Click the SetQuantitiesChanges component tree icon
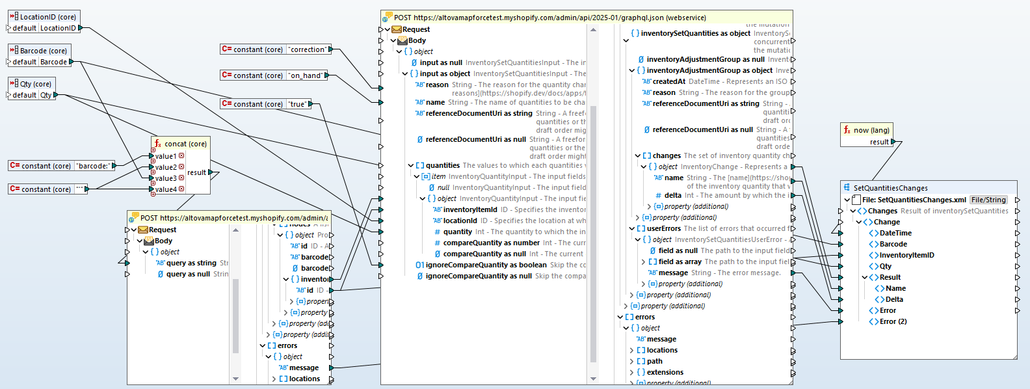The height and width of the screenshot is (389, 1030). pos(847,188)
